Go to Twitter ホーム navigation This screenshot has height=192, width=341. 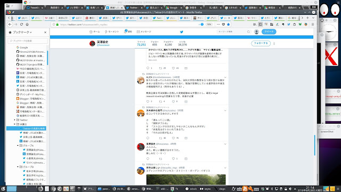(x=95, y=31)
